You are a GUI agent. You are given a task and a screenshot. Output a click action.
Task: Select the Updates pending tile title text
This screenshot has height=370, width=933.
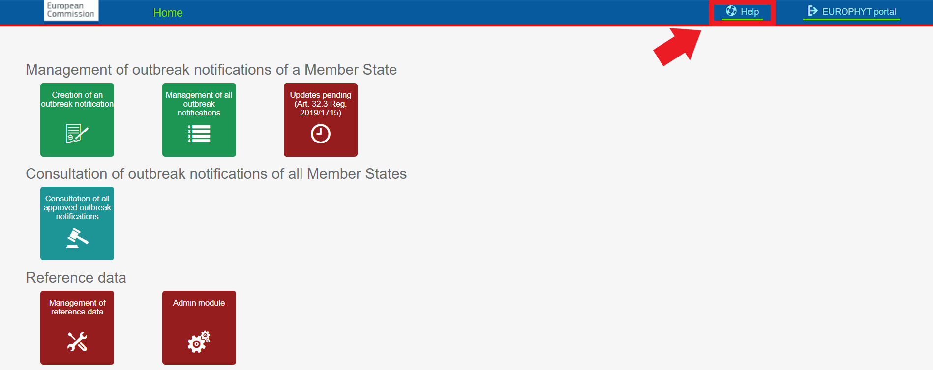(x=321, y=104)
